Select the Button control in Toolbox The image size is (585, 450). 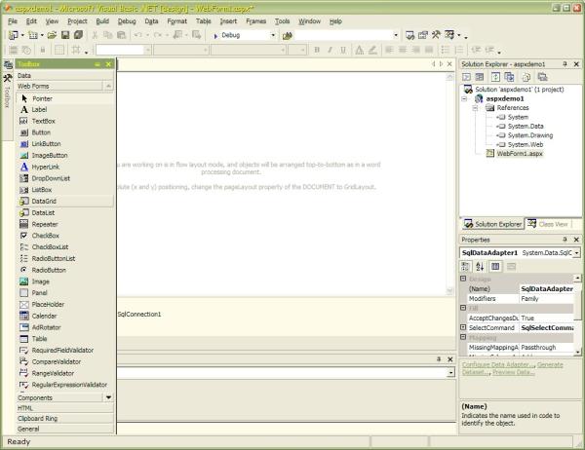(x=65, y=132)
